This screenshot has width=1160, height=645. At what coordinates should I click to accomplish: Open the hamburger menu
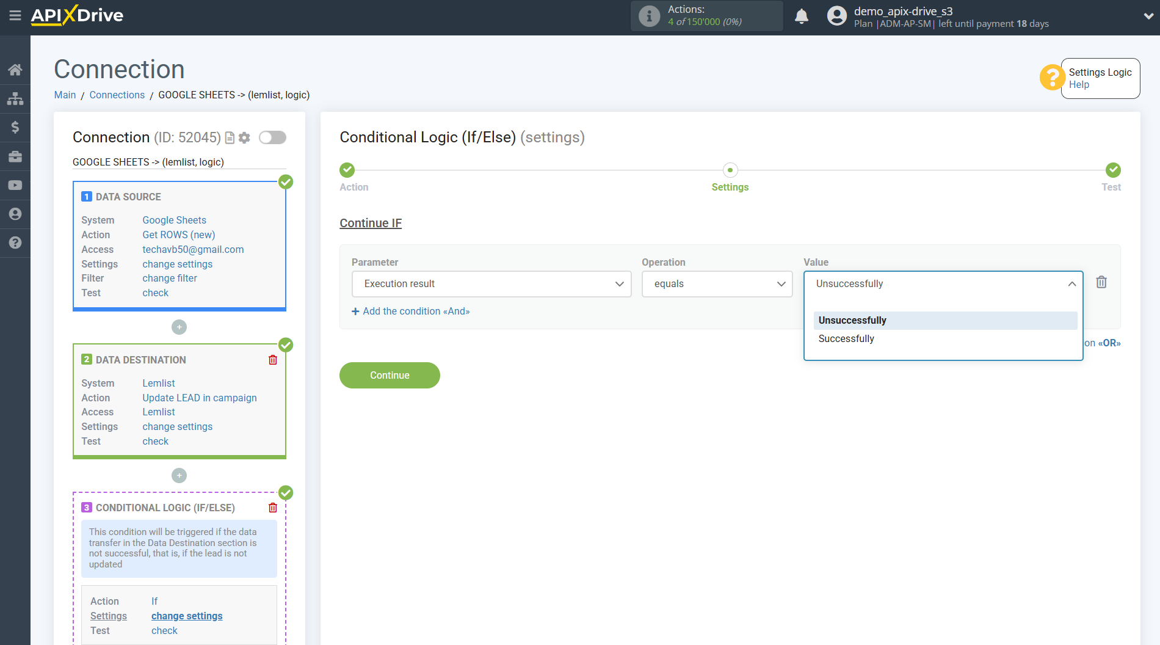click(15, 15)
